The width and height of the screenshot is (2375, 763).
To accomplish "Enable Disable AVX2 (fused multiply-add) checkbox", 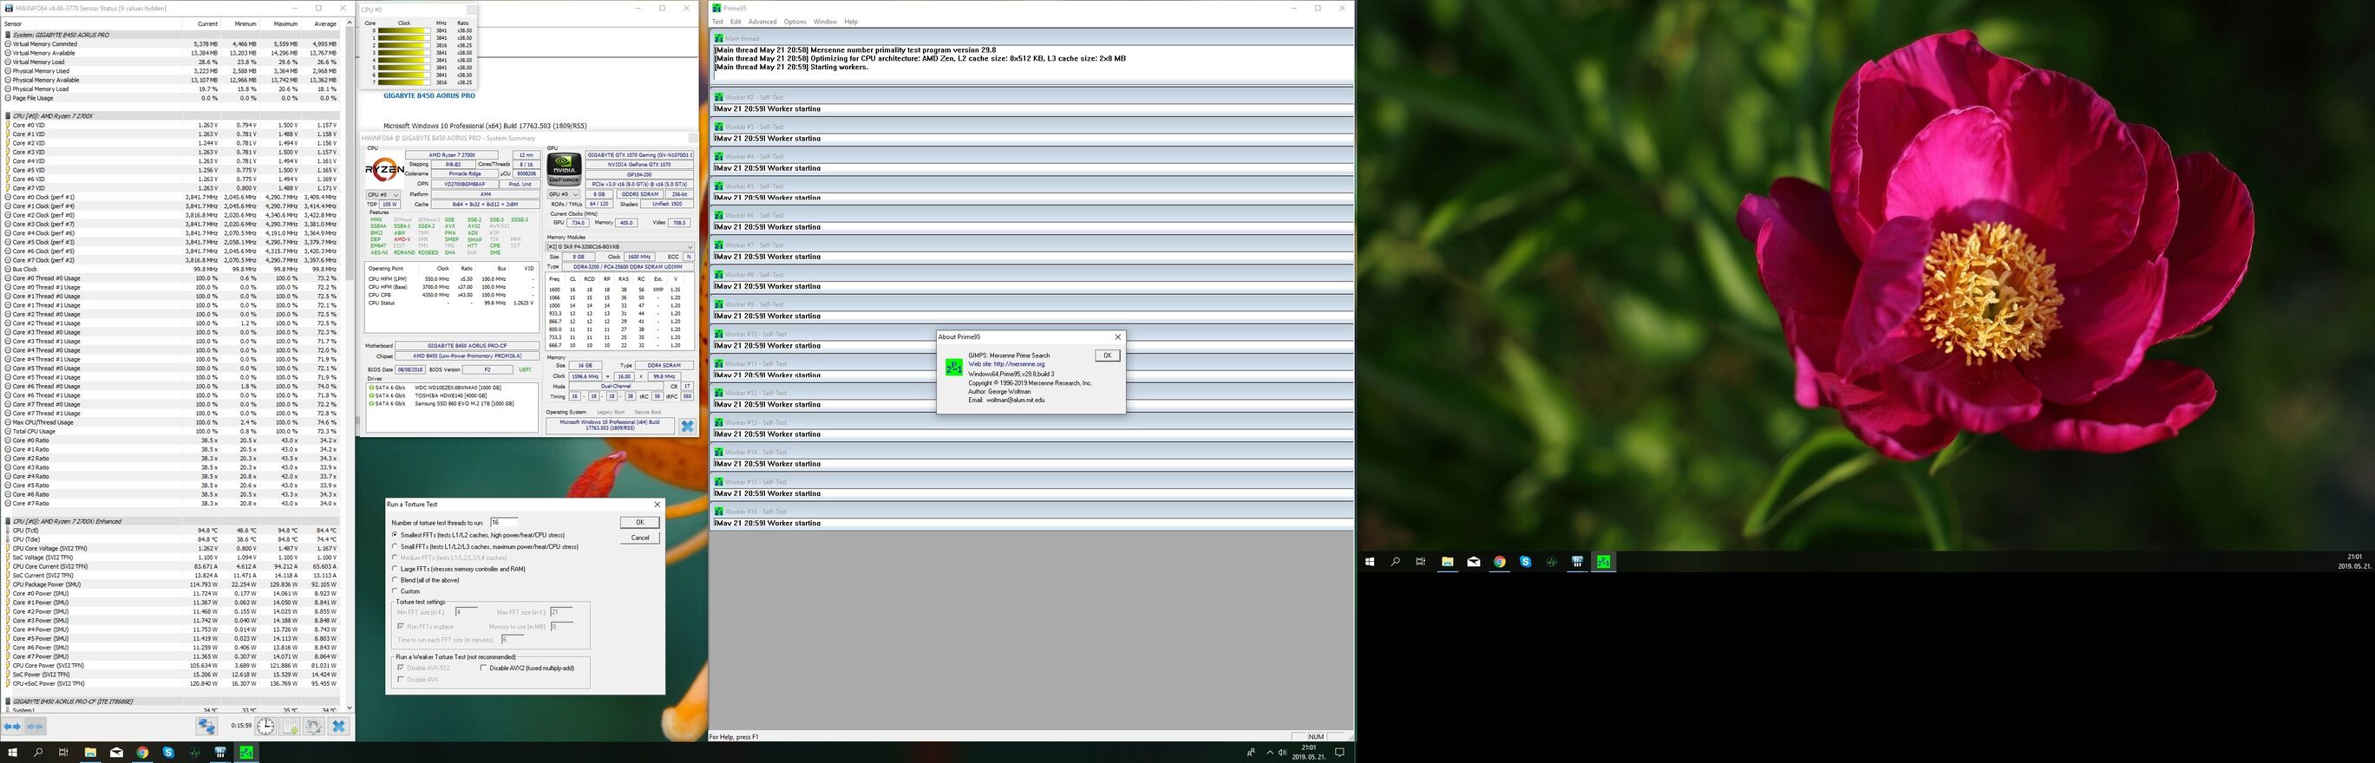I will [484, 668].
